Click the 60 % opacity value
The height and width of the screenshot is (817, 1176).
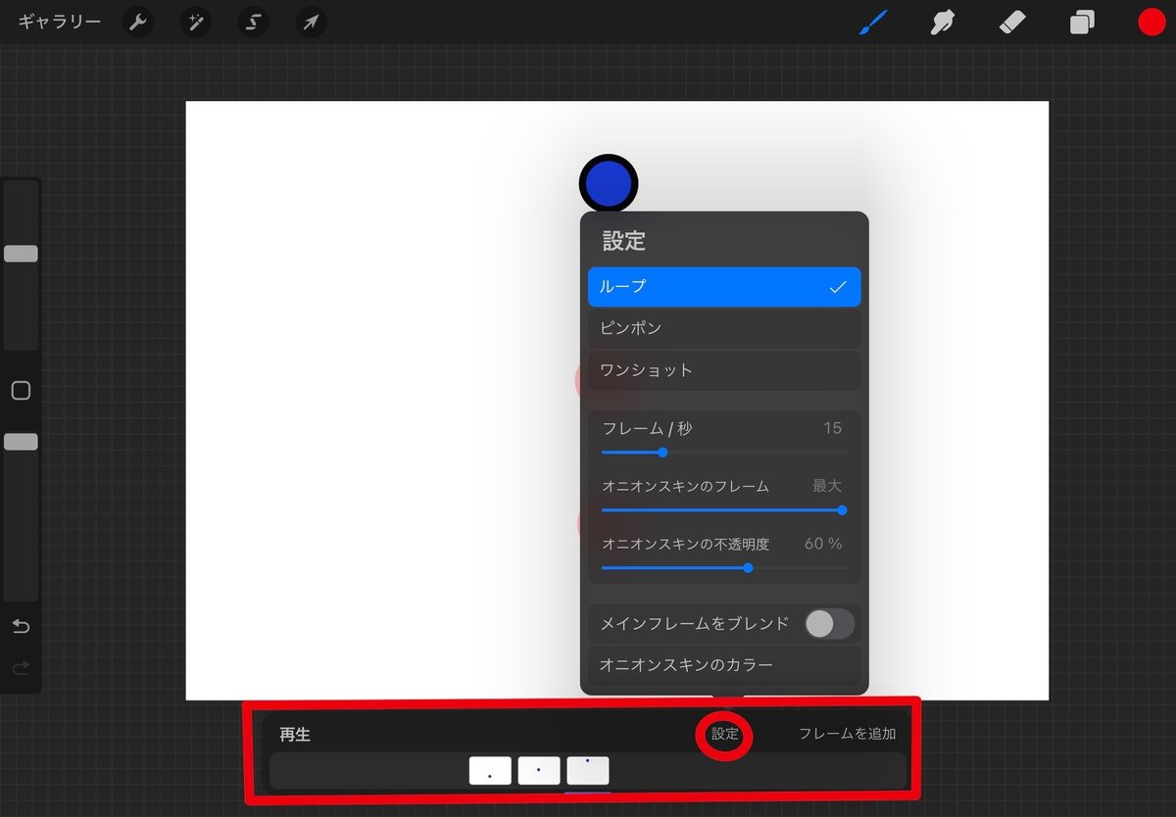(823, 544)
